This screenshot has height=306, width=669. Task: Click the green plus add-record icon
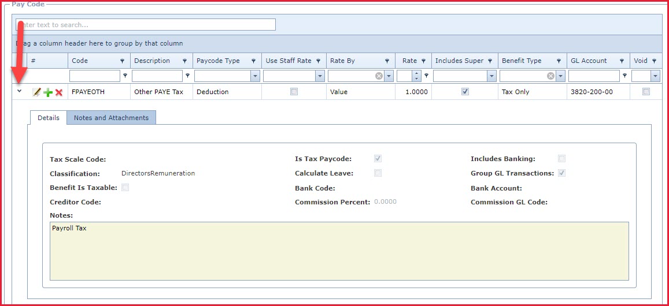tap(48, 92)
